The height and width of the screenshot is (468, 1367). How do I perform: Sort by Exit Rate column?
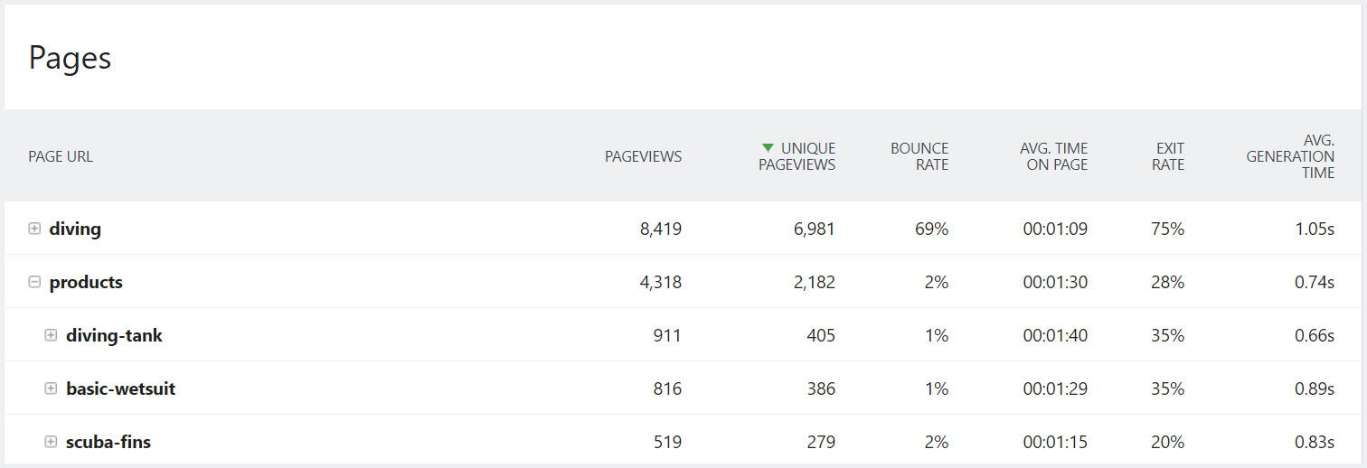1168,156
